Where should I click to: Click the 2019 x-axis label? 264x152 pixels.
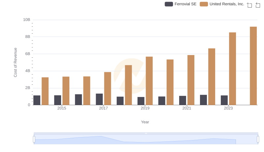click(x=145, y=108)
